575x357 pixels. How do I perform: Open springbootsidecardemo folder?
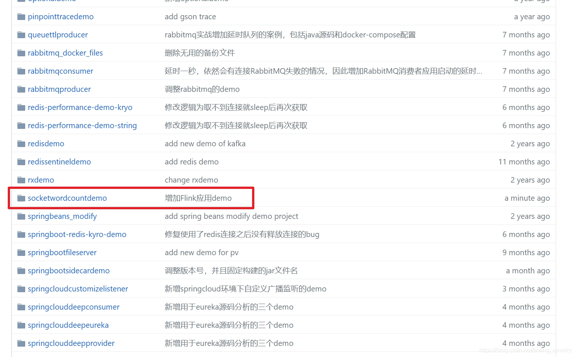tap(69, 271)
